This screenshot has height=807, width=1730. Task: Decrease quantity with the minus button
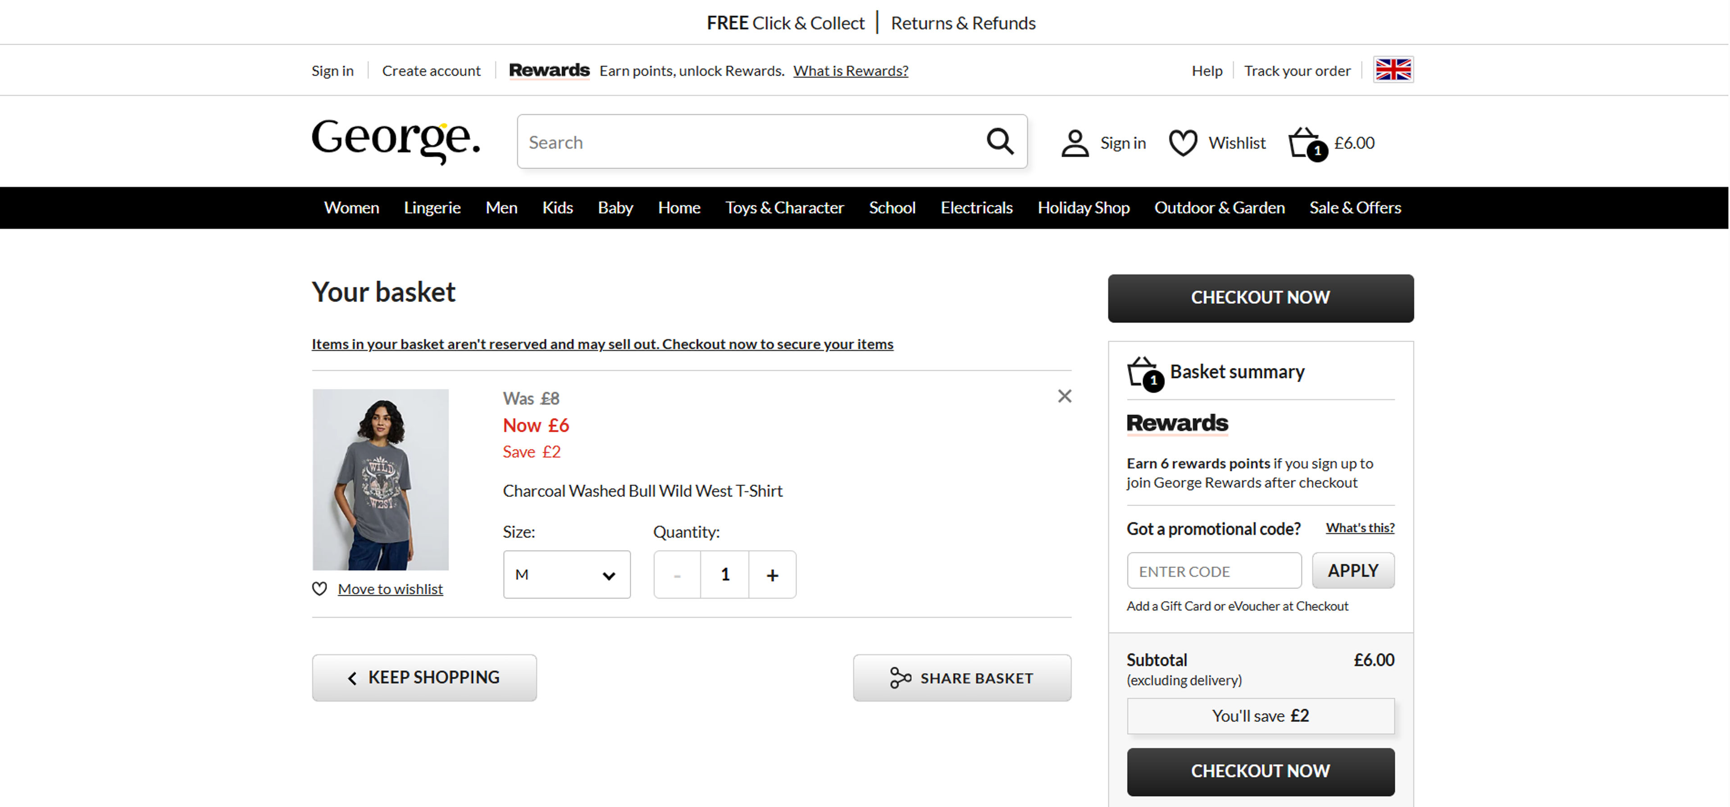coord(677,575)
